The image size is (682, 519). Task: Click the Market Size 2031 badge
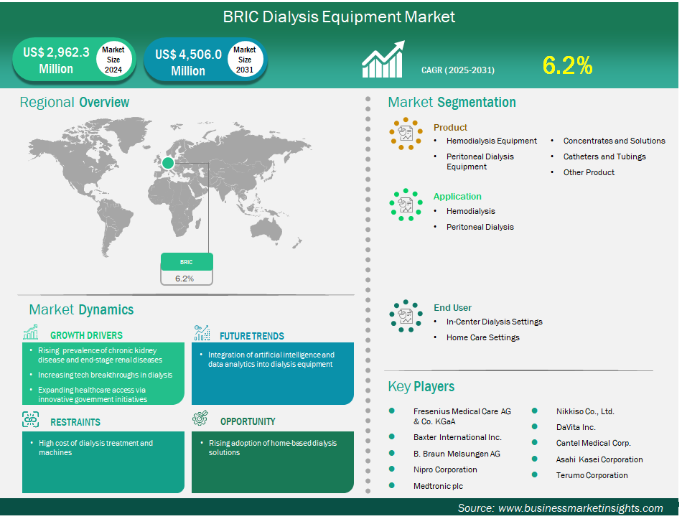point(245,60)
